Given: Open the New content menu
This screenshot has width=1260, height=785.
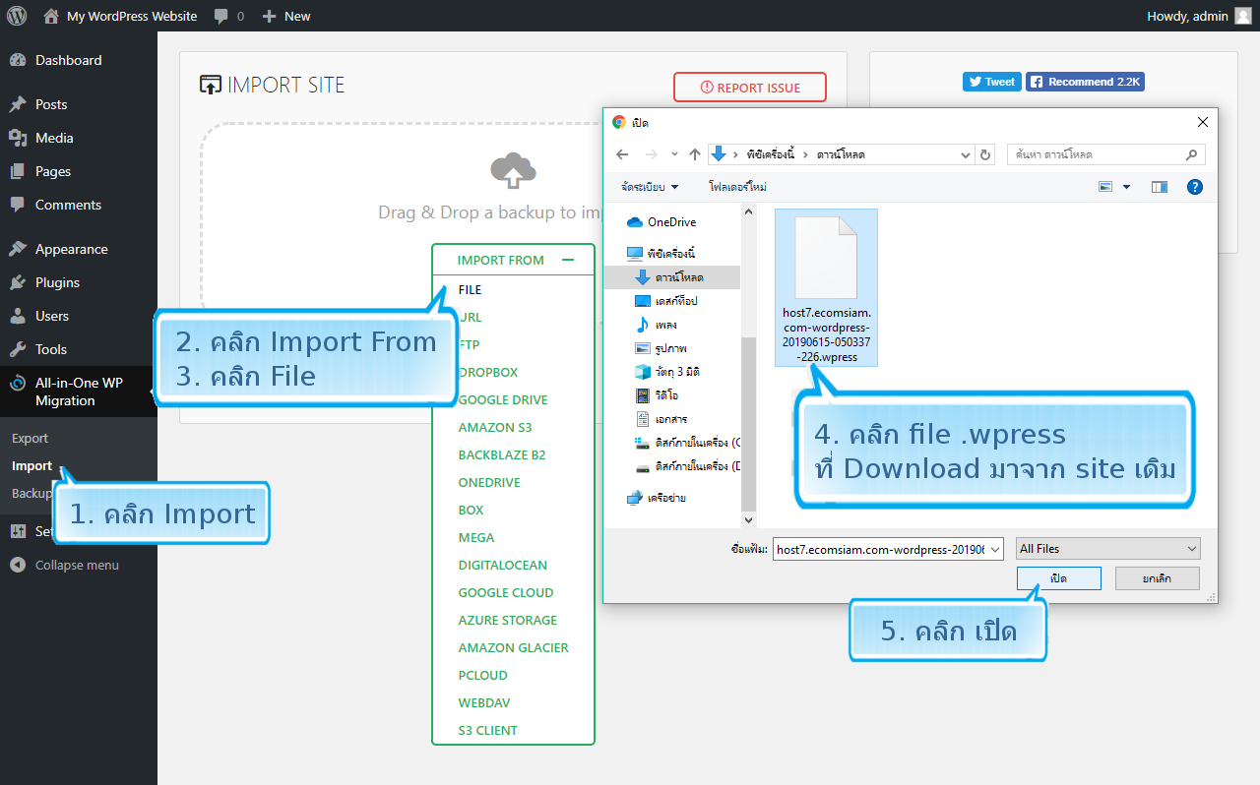Looking at the screenshot, I should pyautogui.click(x=286, y=16).
